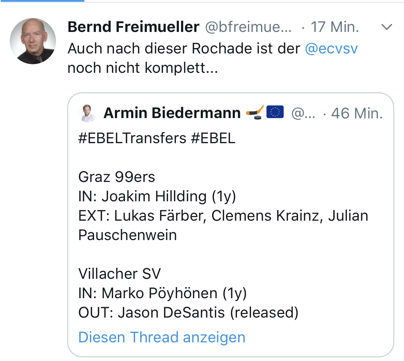
Task: Open Armin Biedermann's small avatar
Action: 87,113
